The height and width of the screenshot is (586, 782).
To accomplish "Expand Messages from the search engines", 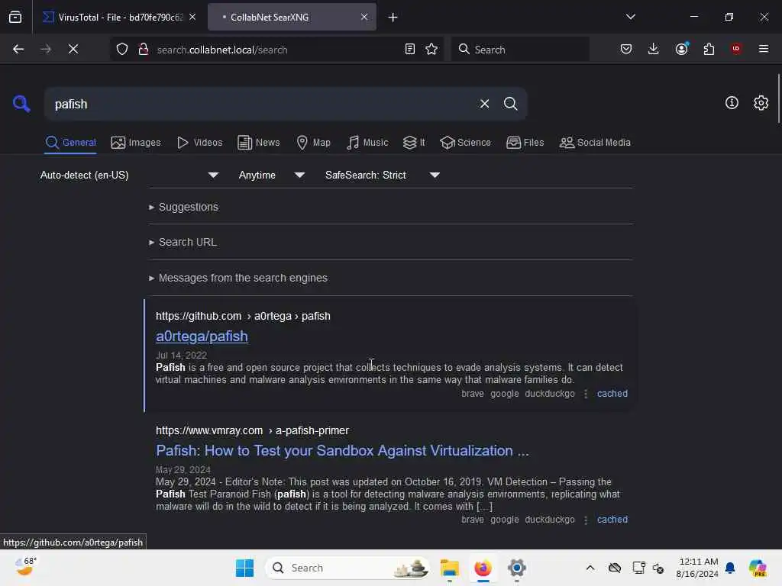I will 238,278.
